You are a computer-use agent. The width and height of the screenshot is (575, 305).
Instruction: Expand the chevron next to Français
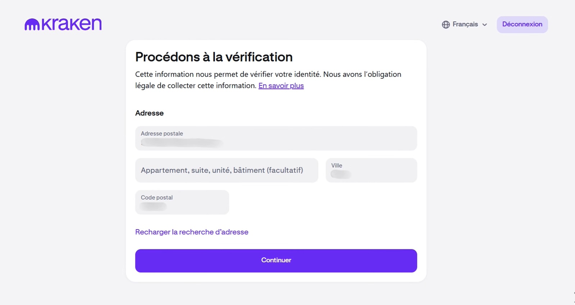click(485, 25)
